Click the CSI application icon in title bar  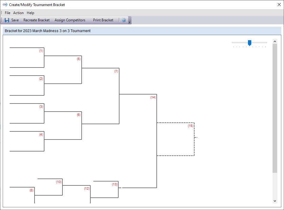pos(5,4)
